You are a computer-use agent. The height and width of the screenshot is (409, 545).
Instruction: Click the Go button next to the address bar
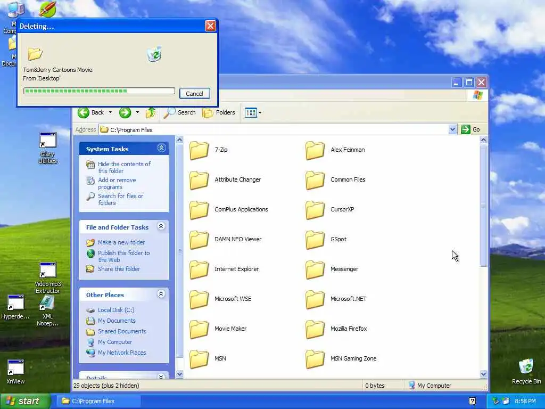pos(470,129)
